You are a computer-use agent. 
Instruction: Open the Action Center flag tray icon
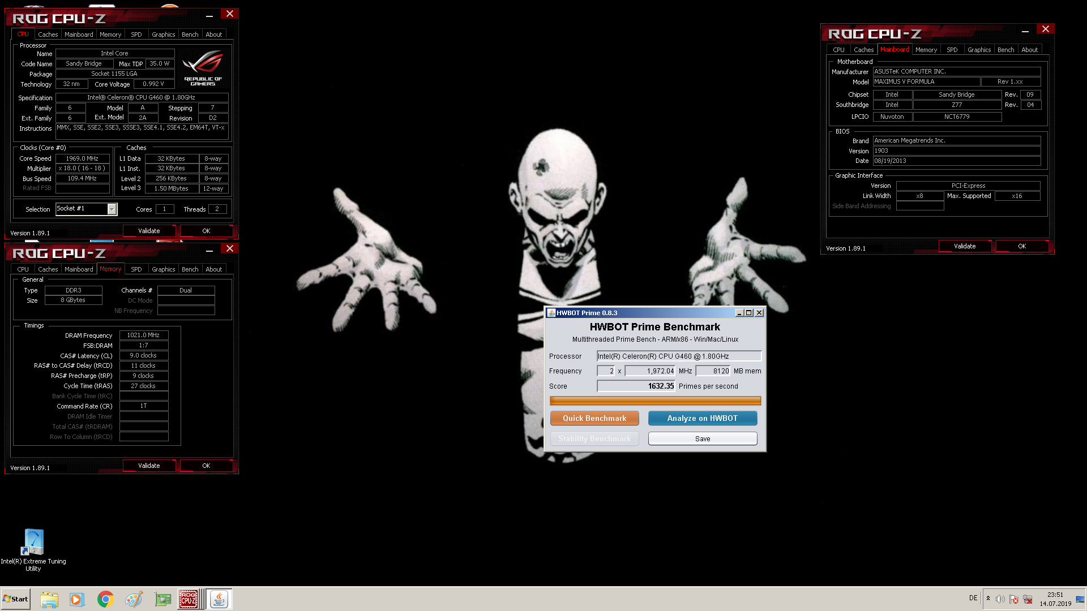pos(1014,599)
